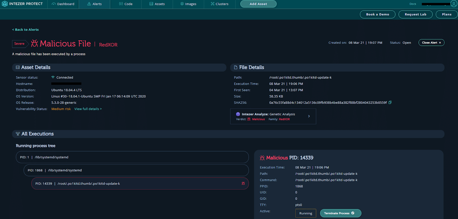The width and height of the screenshot is (458, 219).
Task: Open the Dashboard tab
Action: (x=63, y=4)
